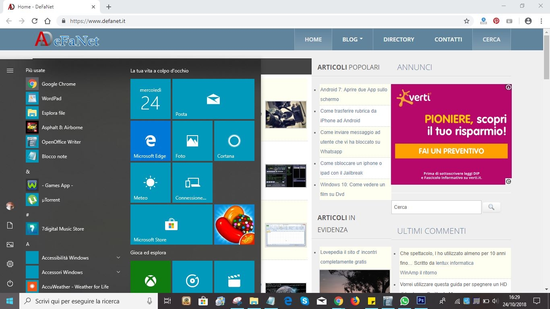This screenshot has height=309, width=550.
Task: Open 7digital Music Store app
Action: [x=72, y=229]
